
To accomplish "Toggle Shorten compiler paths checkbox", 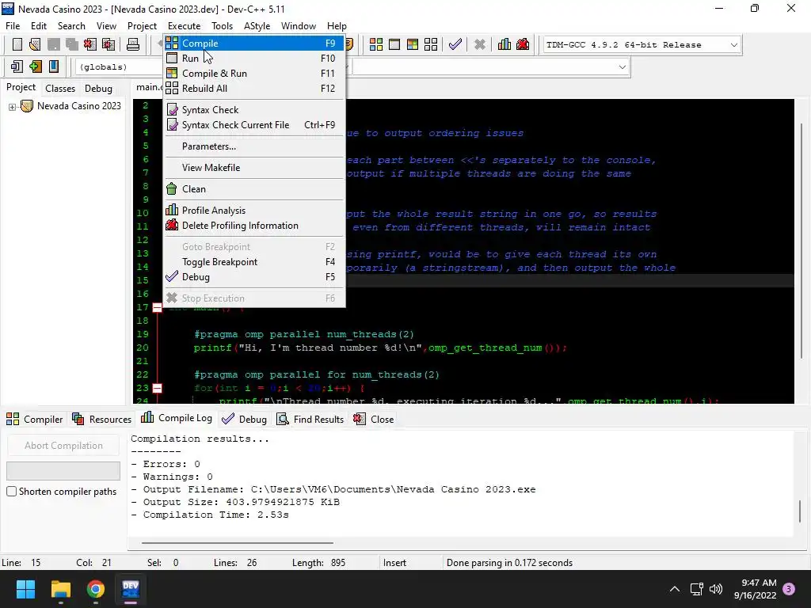I will pyautogui.click(x=11, y=491).
